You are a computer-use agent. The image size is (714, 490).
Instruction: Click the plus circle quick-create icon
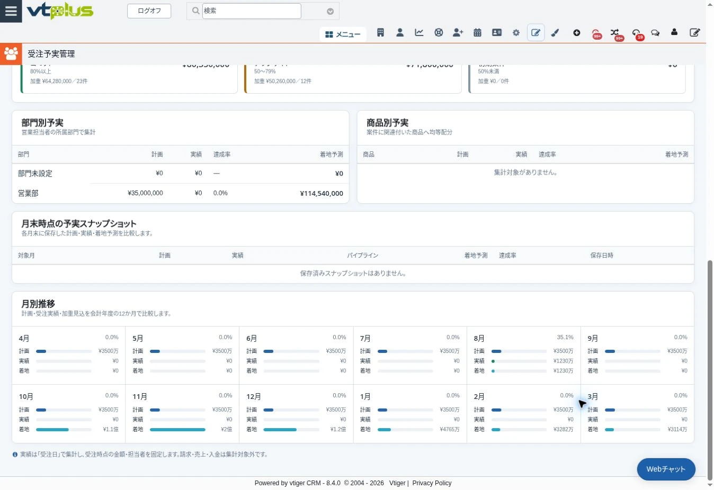(x=577, y=33)
